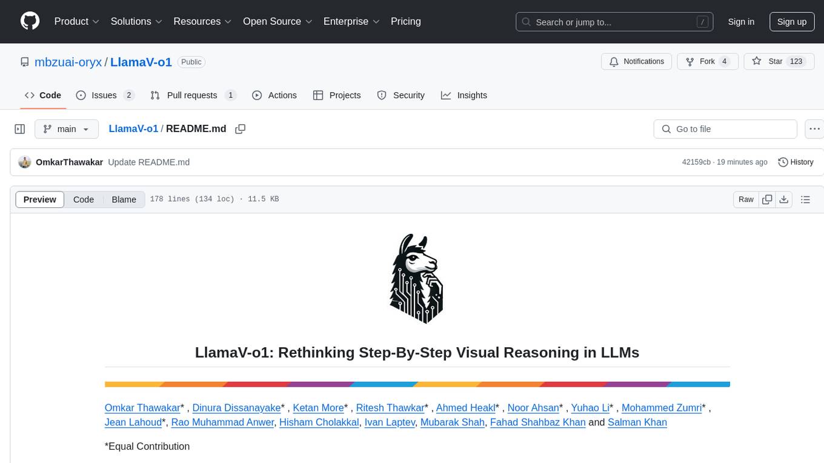Click the '178 lines (134 loc) · 11.5 KB' text

tap(214, 199)
